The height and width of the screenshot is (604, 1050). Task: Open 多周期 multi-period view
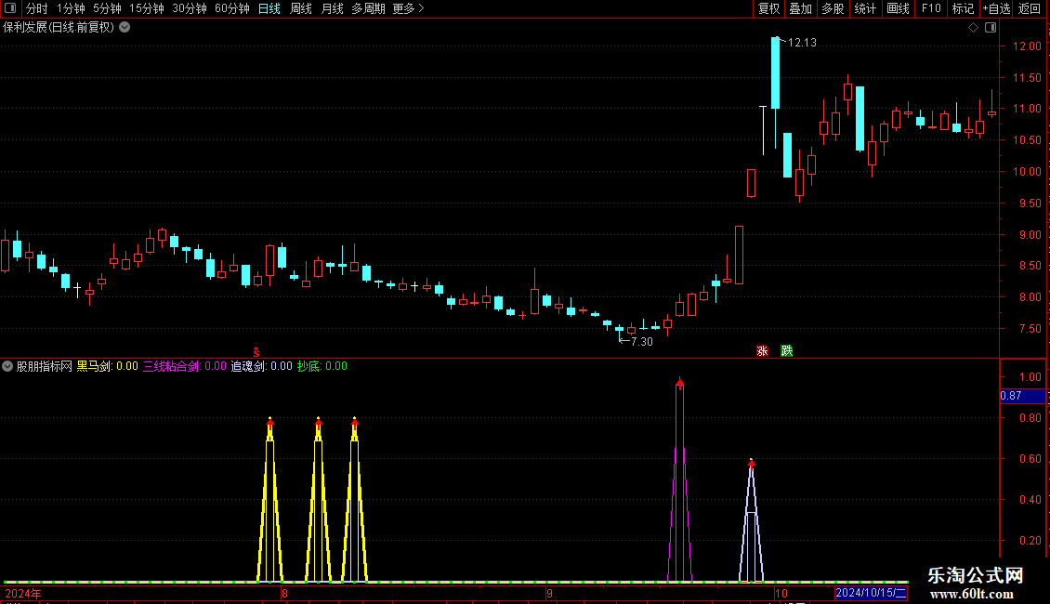pos(368,8)
